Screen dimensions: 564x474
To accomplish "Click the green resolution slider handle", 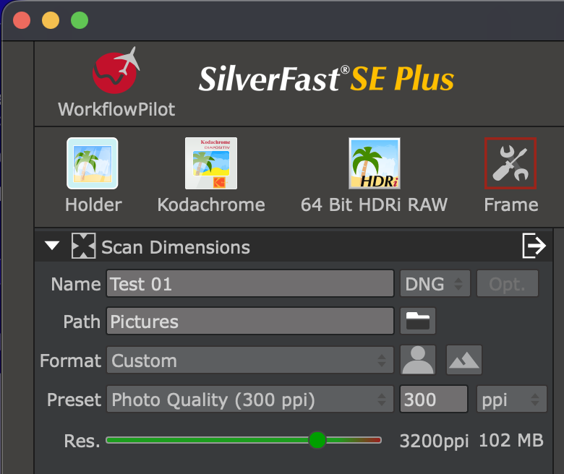I will click(x=317, y=440).
